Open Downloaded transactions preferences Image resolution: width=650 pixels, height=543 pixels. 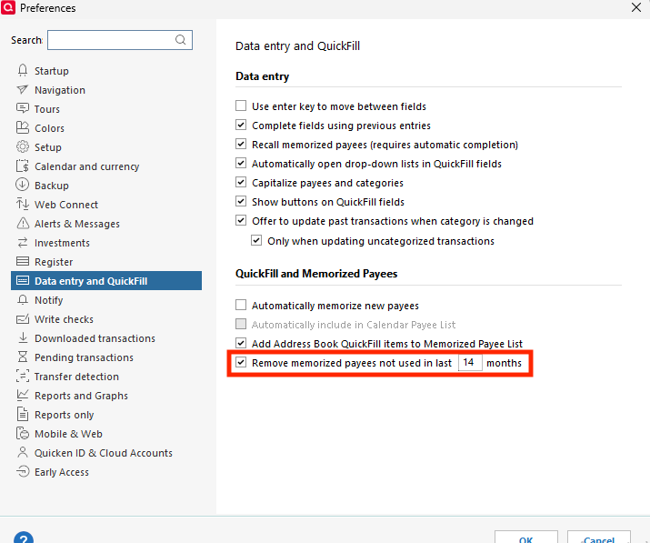[95, 338]
